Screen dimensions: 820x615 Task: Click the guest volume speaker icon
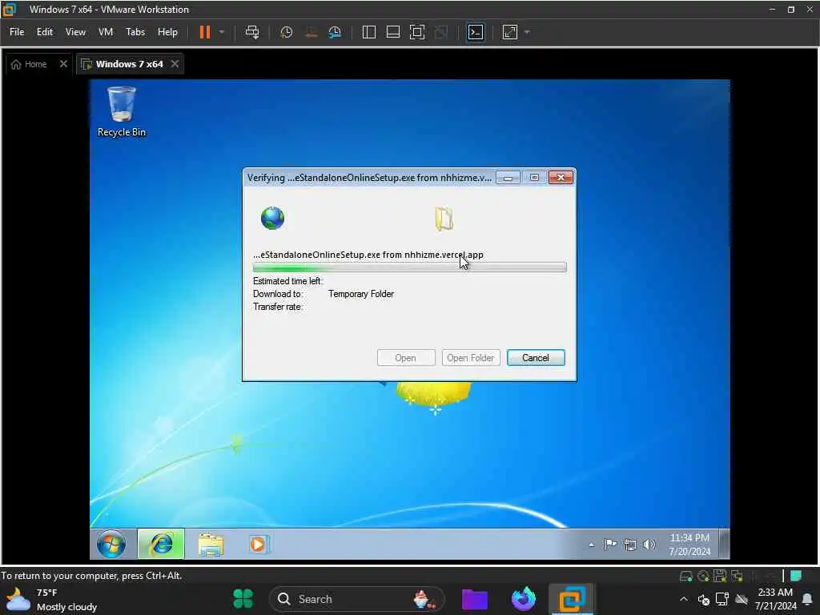point(649,545)
